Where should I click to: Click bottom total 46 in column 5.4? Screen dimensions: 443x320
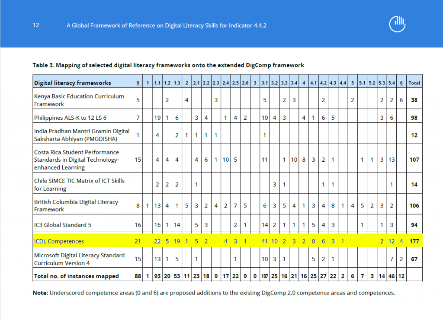(391, 276)
